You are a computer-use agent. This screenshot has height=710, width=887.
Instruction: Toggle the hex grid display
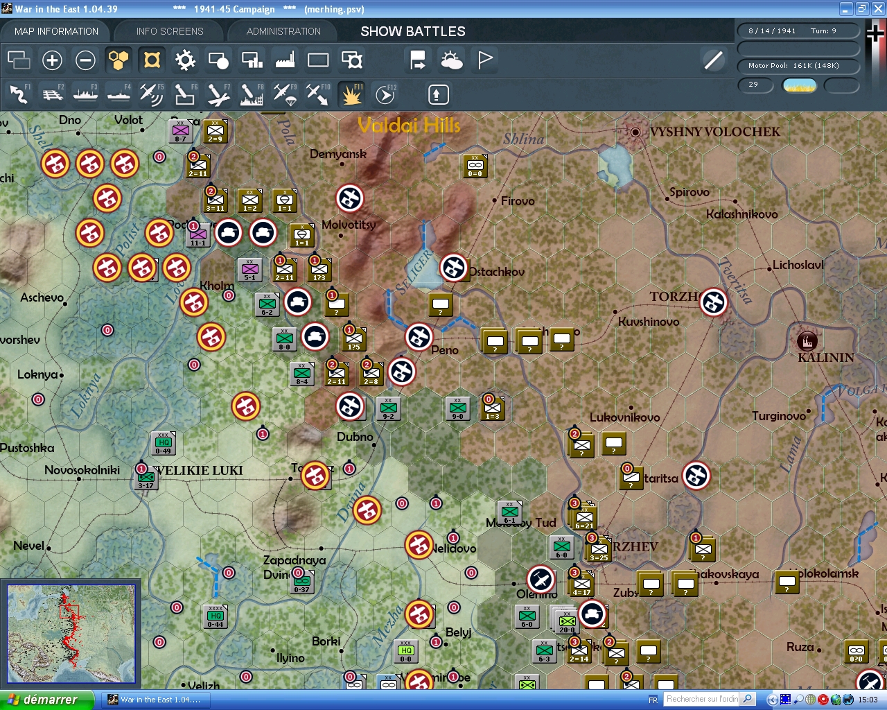click(118, 60)
